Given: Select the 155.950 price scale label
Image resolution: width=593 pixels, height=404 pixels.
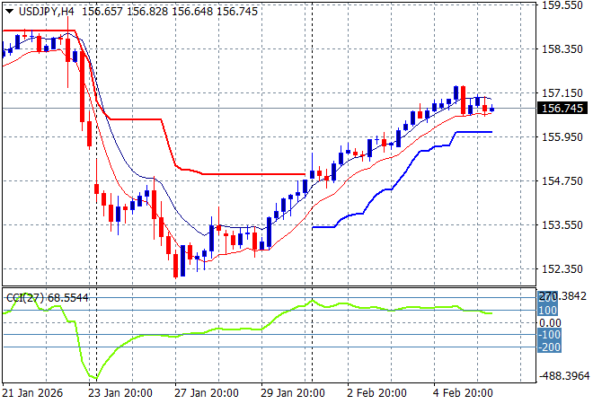Looking at the screenshot, I should coord(562,136).
